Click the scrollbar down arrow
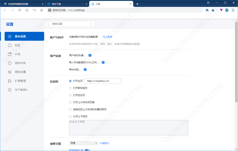238x151 pixels. click(x=236, y=149)
